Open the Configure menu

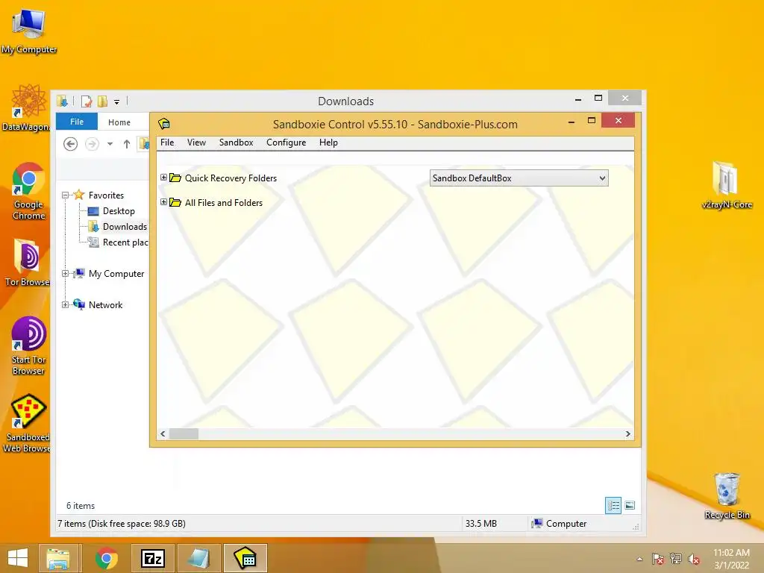pos(286,143)
